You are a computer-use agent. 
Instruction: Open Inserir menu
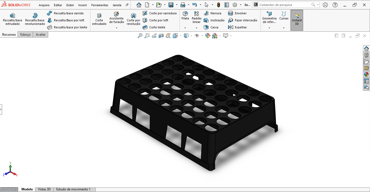pos(83,5)
